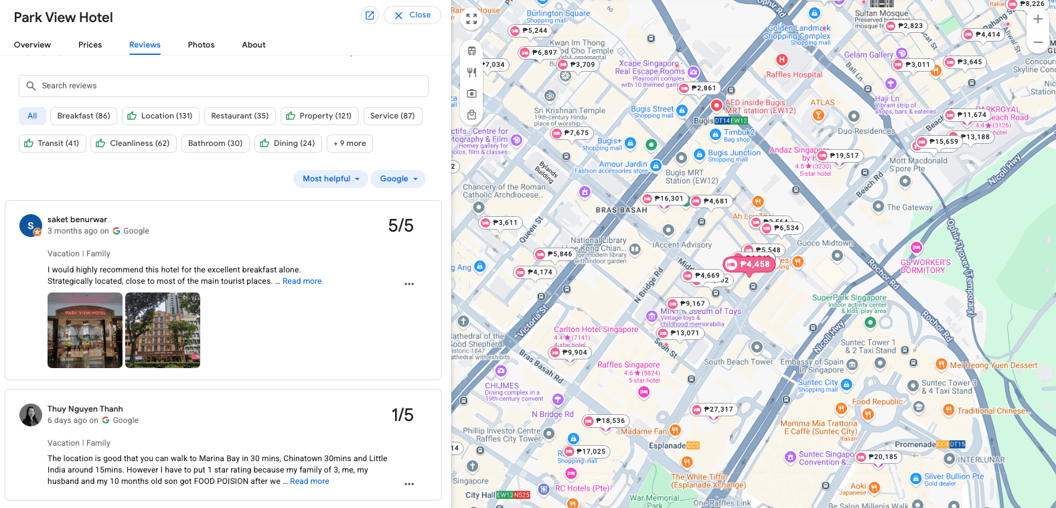This screenshot has height=508, width=1056.
Task: Click Raffles Singapore hotel label on map
Action: (x=628, y=365)
